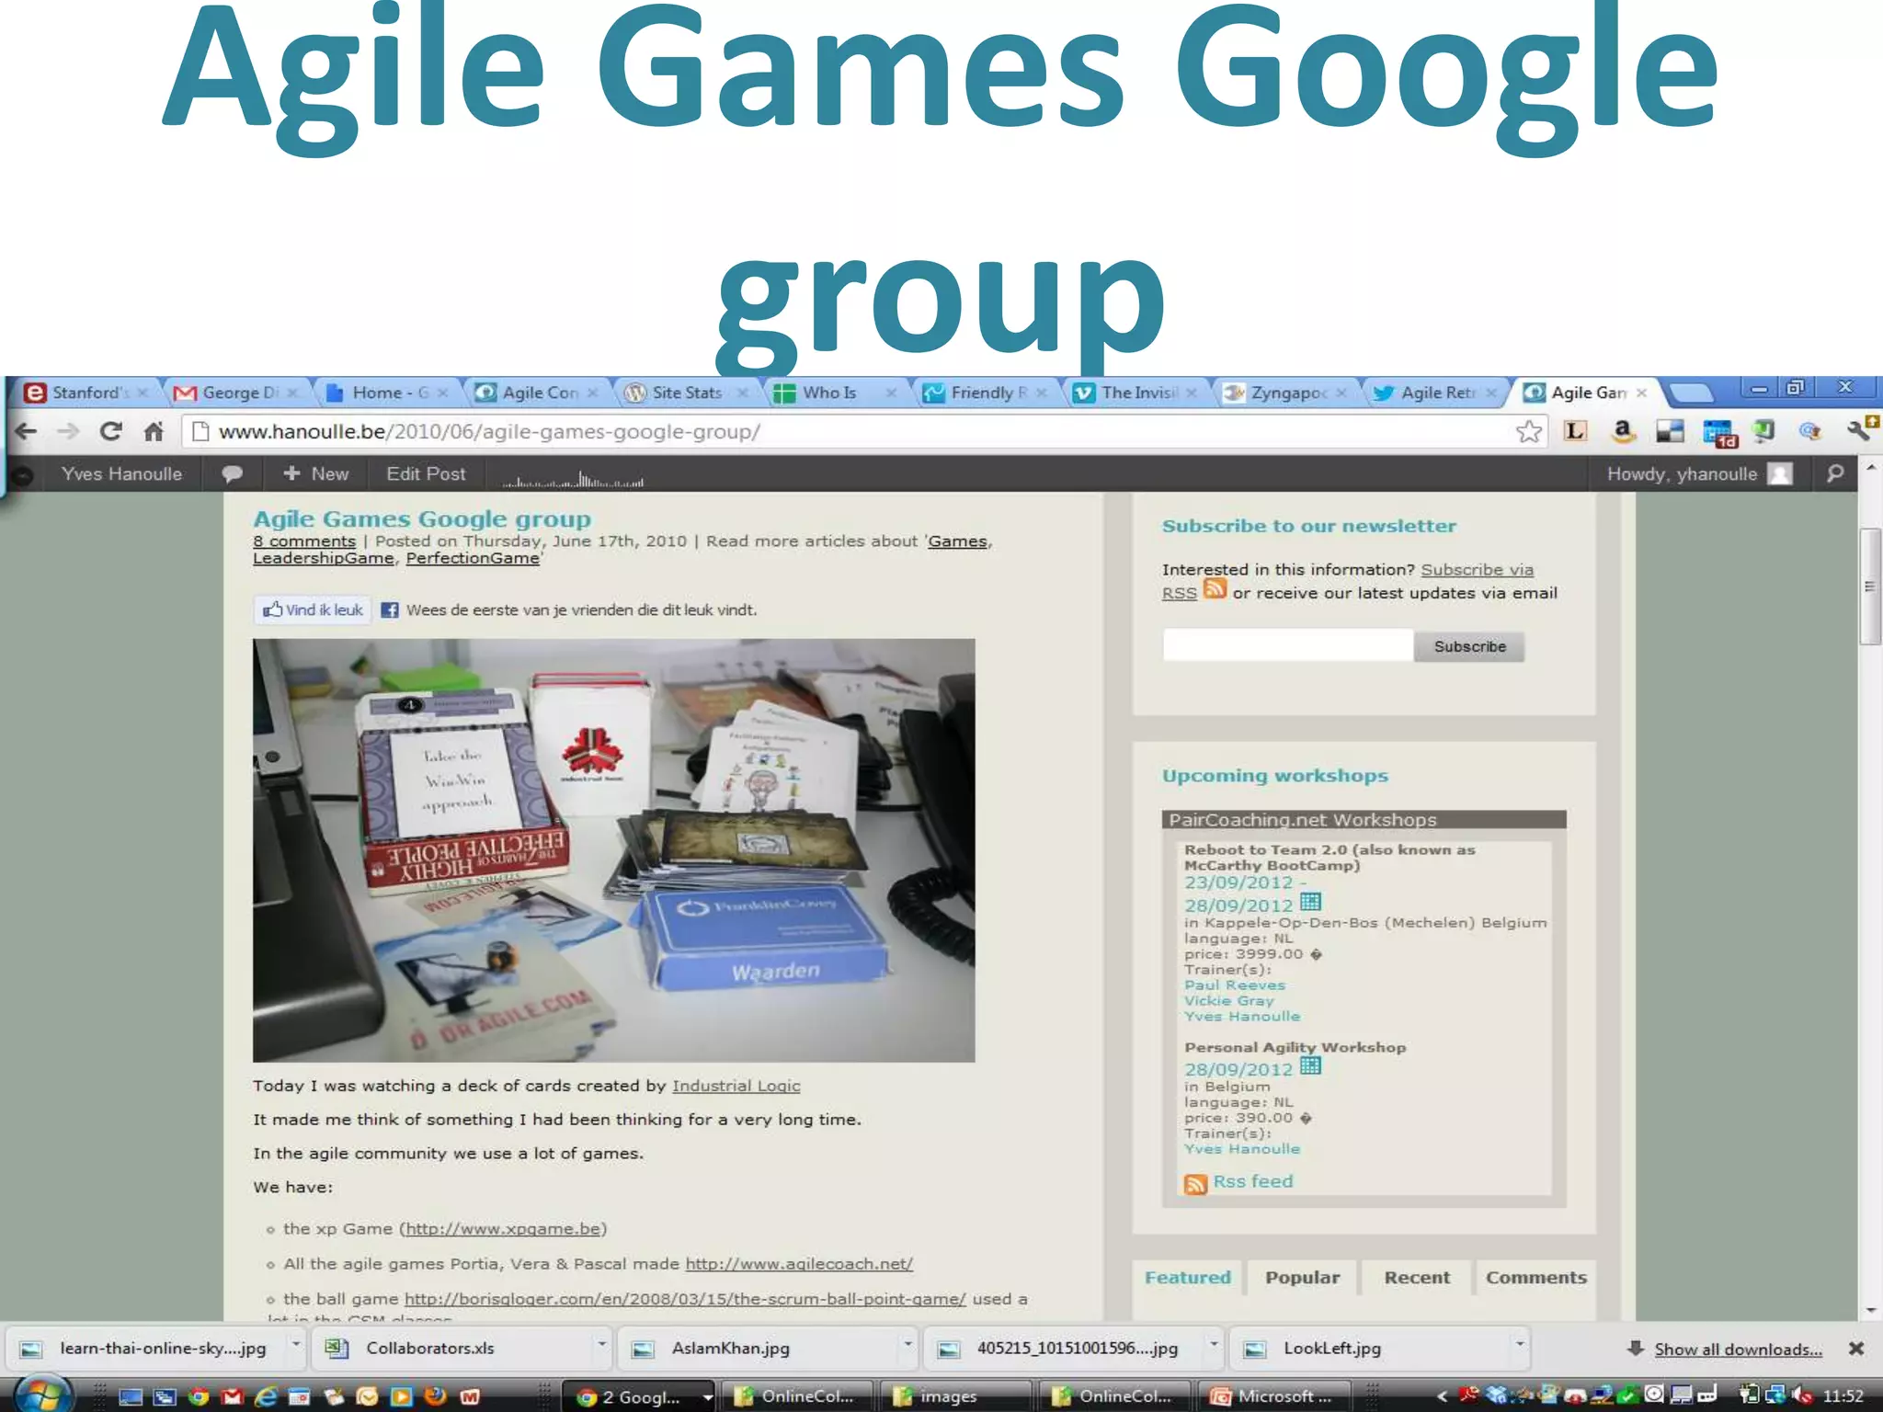Expand the 2 Google taskbar group
Screen dimensions: 1883x1412
tap(707, 1396)
